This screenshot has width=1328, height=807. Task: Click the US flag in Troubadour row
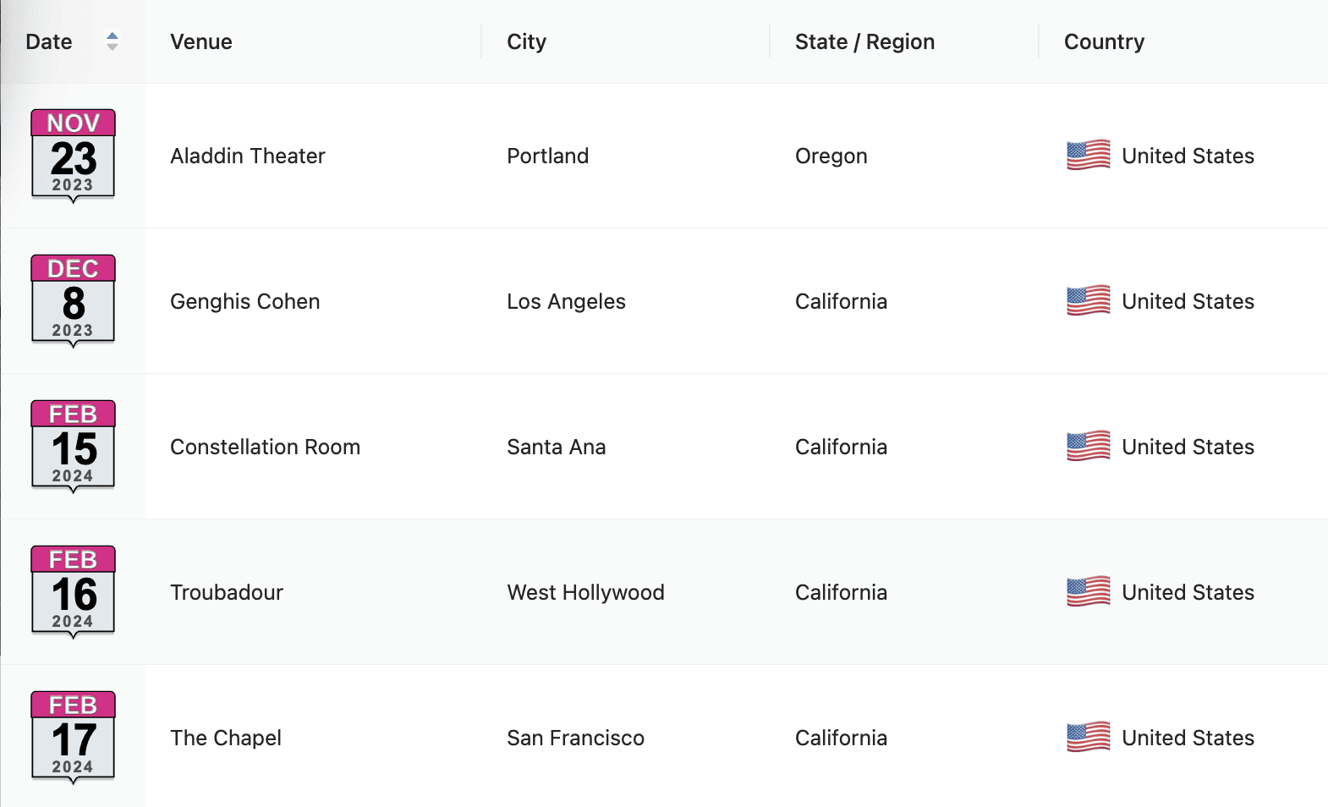point(1088,592)
